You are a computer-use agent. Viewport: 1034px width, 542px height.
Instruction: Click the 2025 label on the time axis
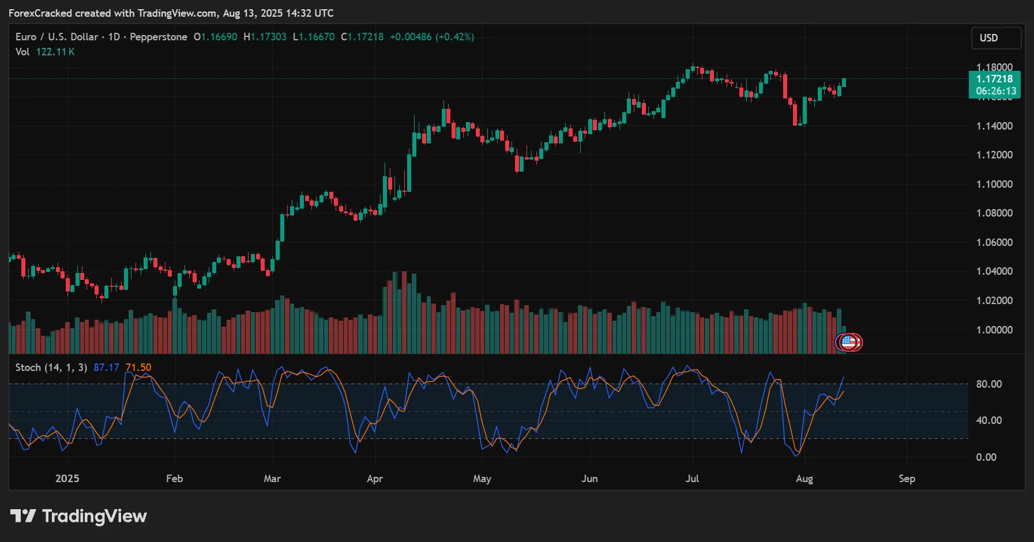click(67, 478)
